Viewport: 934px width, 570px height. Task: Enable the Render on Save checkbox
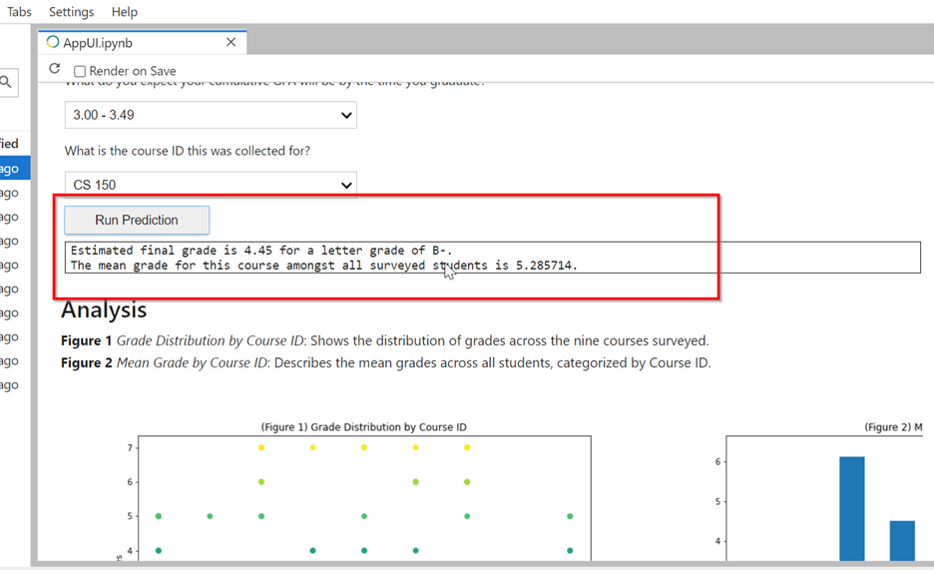click(80, 72)
